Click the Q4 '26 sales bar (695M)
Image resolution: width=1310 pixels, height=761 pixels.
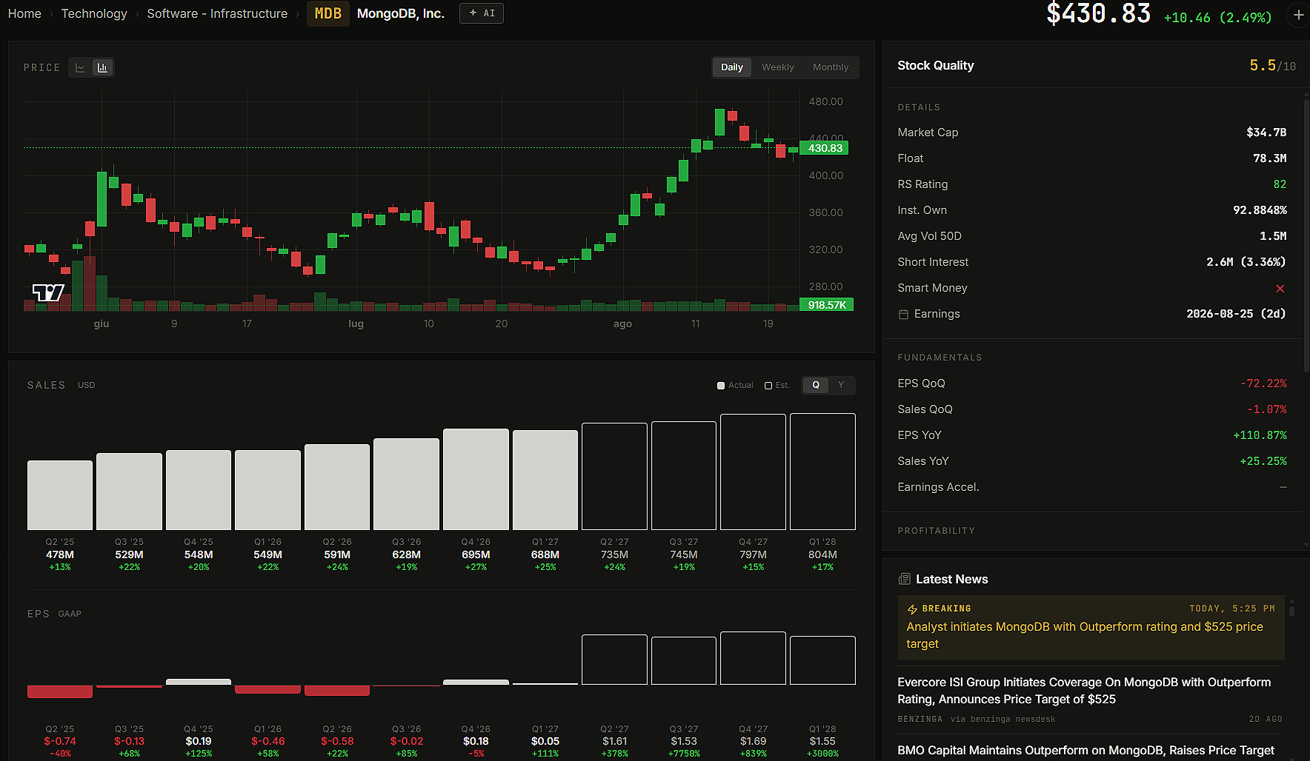click(476, 479)
